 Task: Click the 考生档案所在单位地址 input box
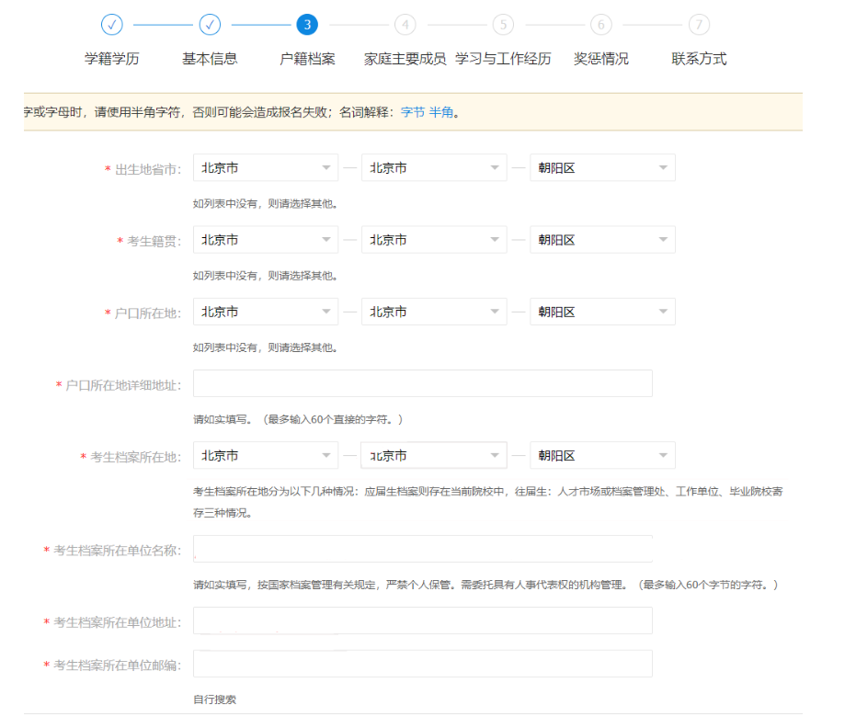pos(422,621)
